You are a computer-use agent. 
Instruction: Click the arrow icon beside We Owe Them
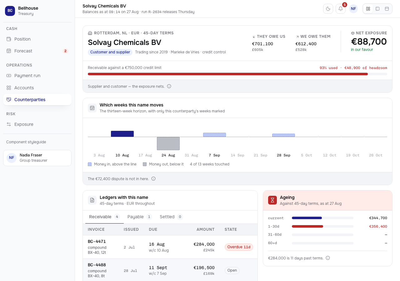(x=297, y=37)
